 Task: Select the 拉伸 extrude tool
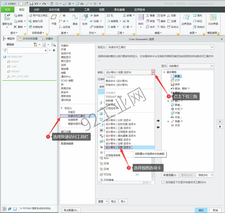coord(85,19)
